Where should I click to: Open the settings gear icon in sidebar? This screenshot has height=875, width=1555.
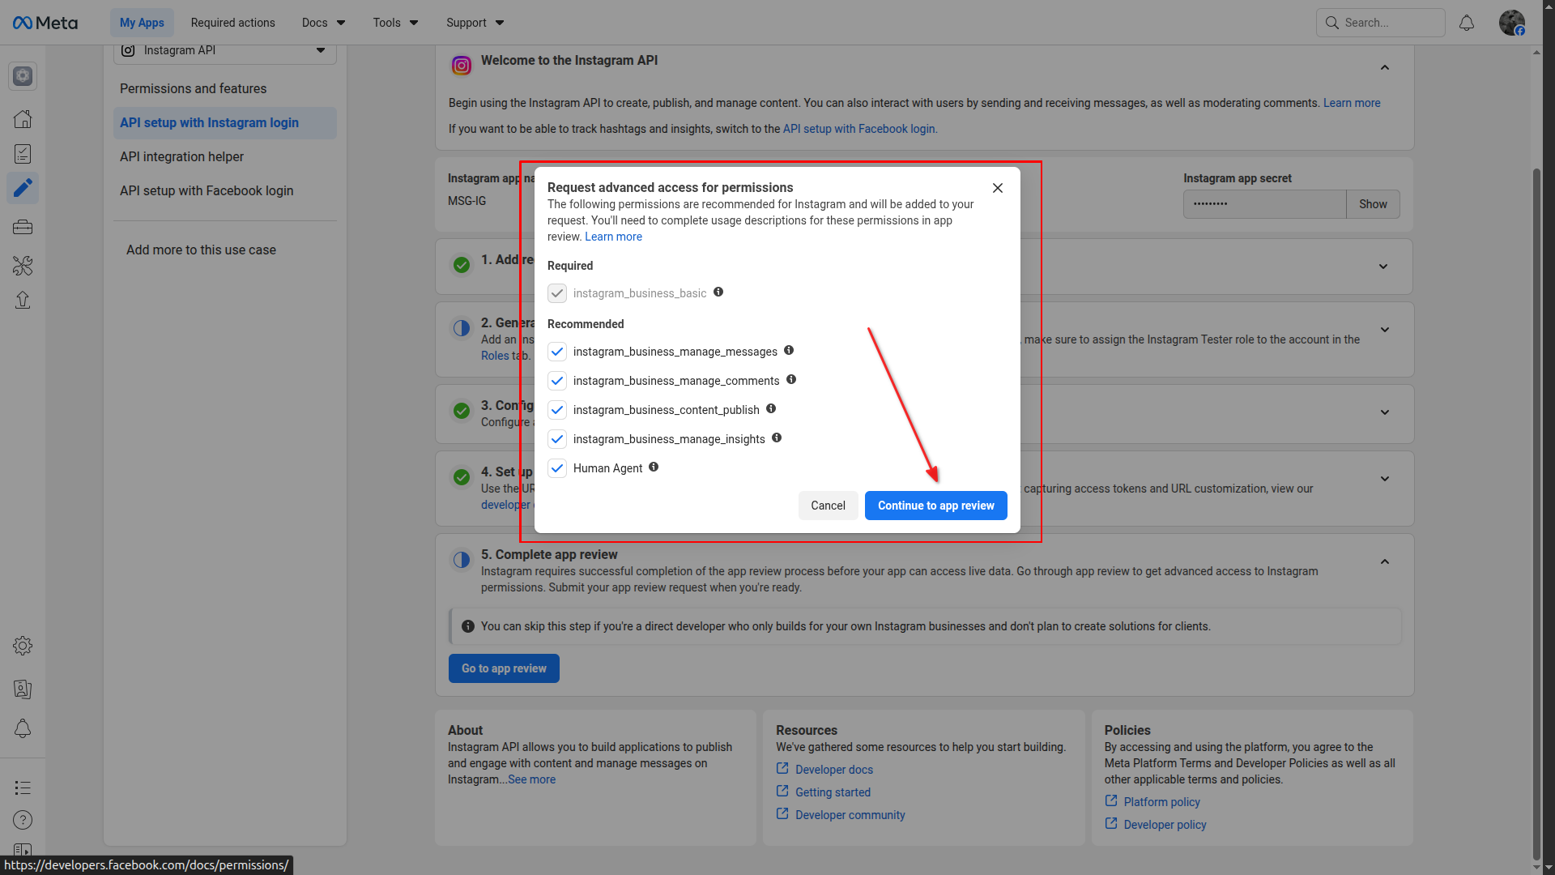(x=23, y=646)
